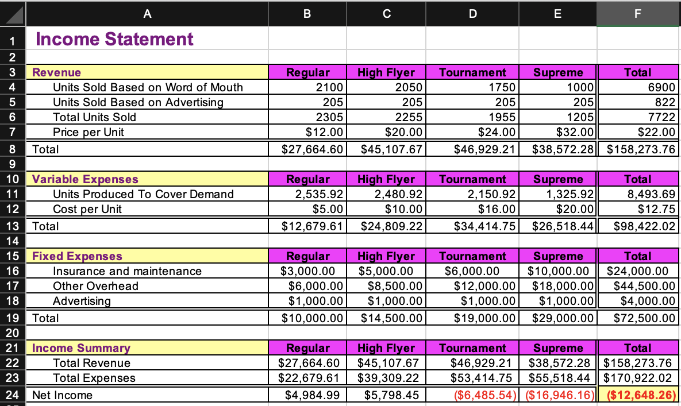Screen dimensions: 681x406
Task: Select row 8 header
Action: [x=13, y=149]
